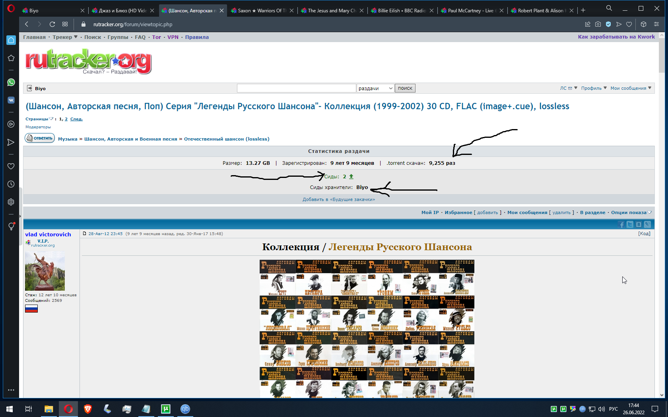Click the ответить reply button
The height and width of the screenshot is (417, 668).
[x=40, y=138]
